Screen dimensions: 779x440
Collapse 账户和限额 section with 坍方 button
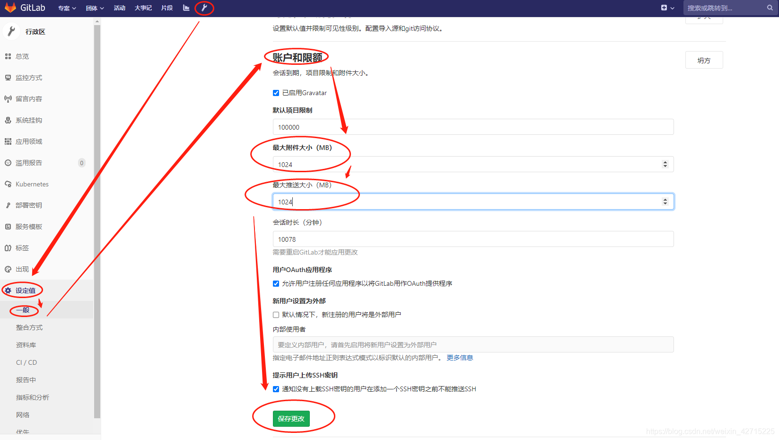click(704, 60)
